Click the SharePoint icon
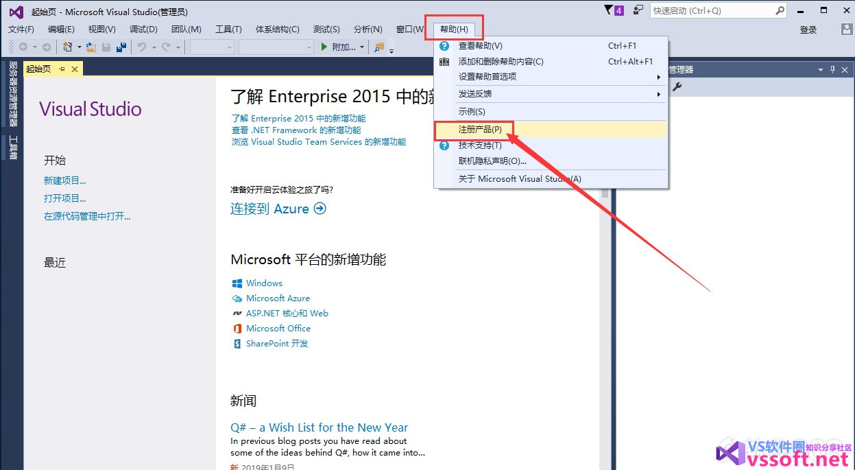Screen dimensions: 855x470 coord(237,344)
